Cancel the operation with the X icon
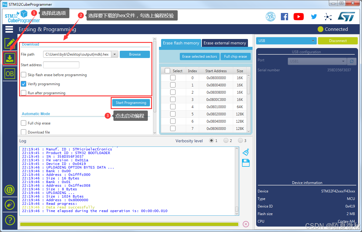The width and height of the screenshot is (362, 232). point(246,224)
